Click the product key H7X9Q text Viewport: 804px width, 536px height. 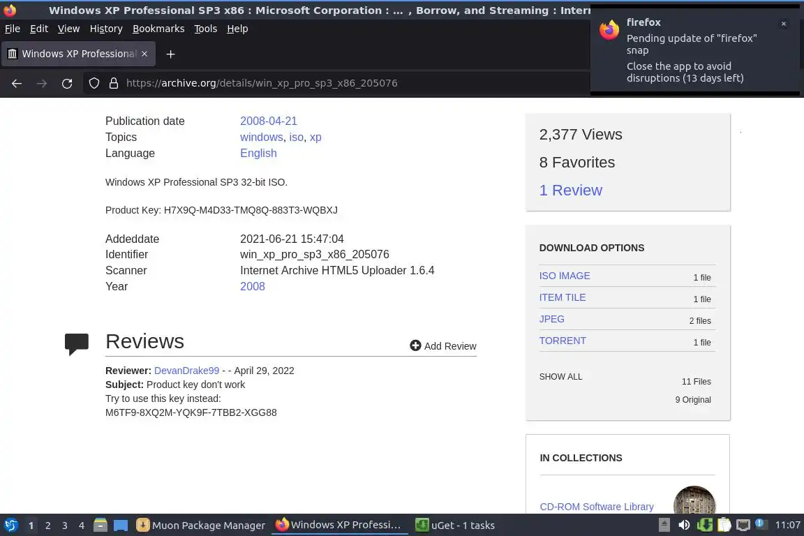tap(251, 210)
